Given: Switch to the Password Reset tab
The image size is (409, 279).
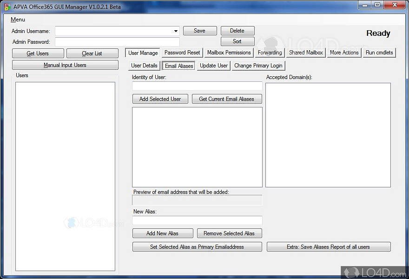Looking at the screenshot, I should tap(182, 53).
